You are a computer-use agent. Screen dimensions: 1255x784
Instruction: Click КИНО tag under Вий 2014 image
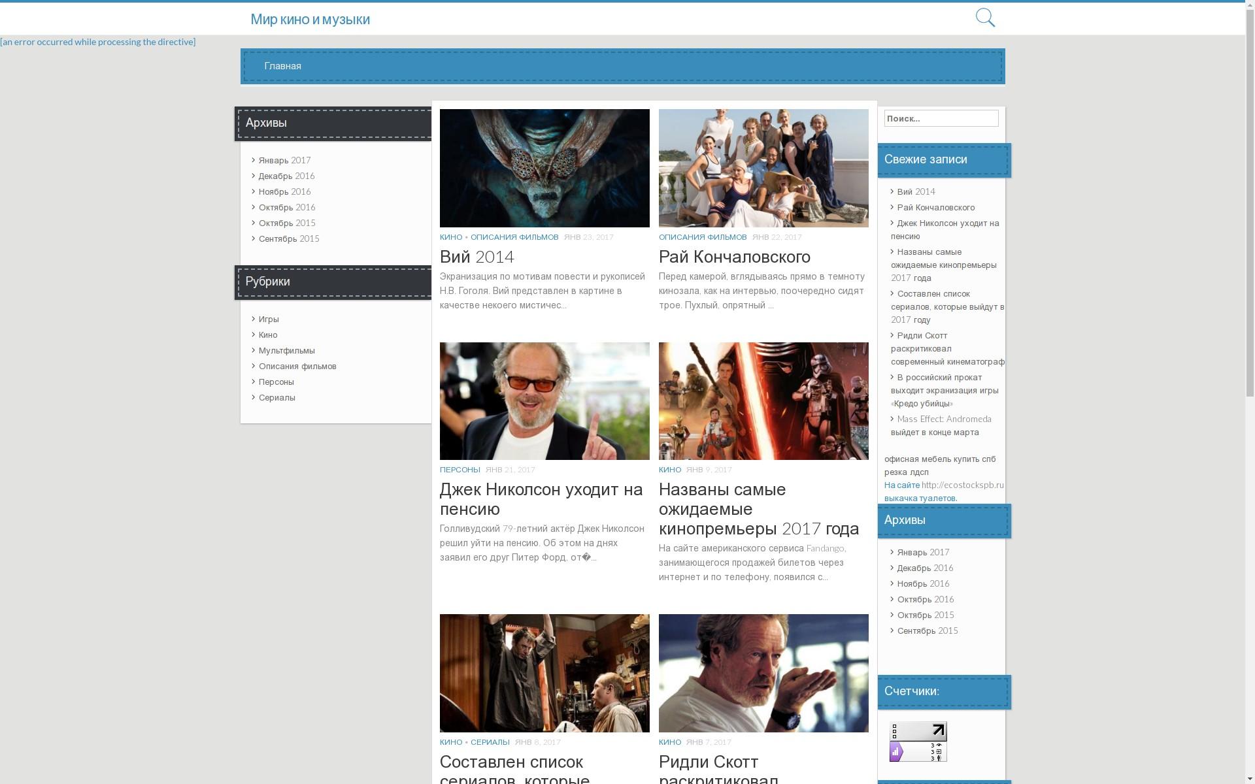click(451, 237)
